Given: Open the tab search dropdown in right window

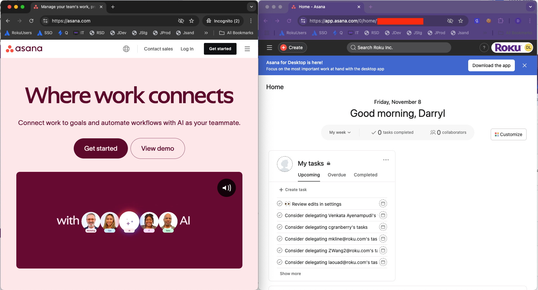Looking at the screenshot, I should point(530,7).
